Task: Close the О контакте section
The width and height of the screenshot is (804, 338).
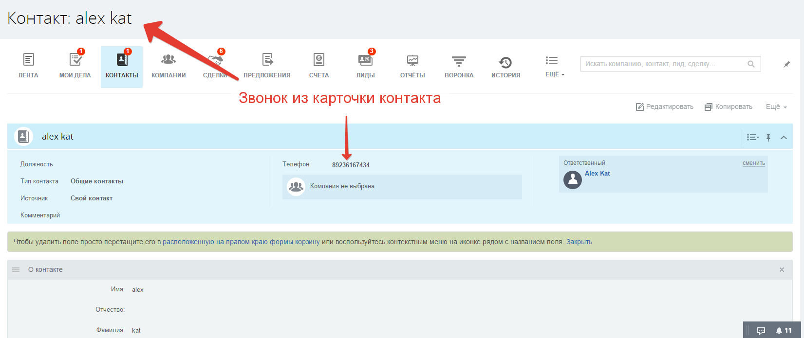Action: pyautogui.click(x=782, y=269)
